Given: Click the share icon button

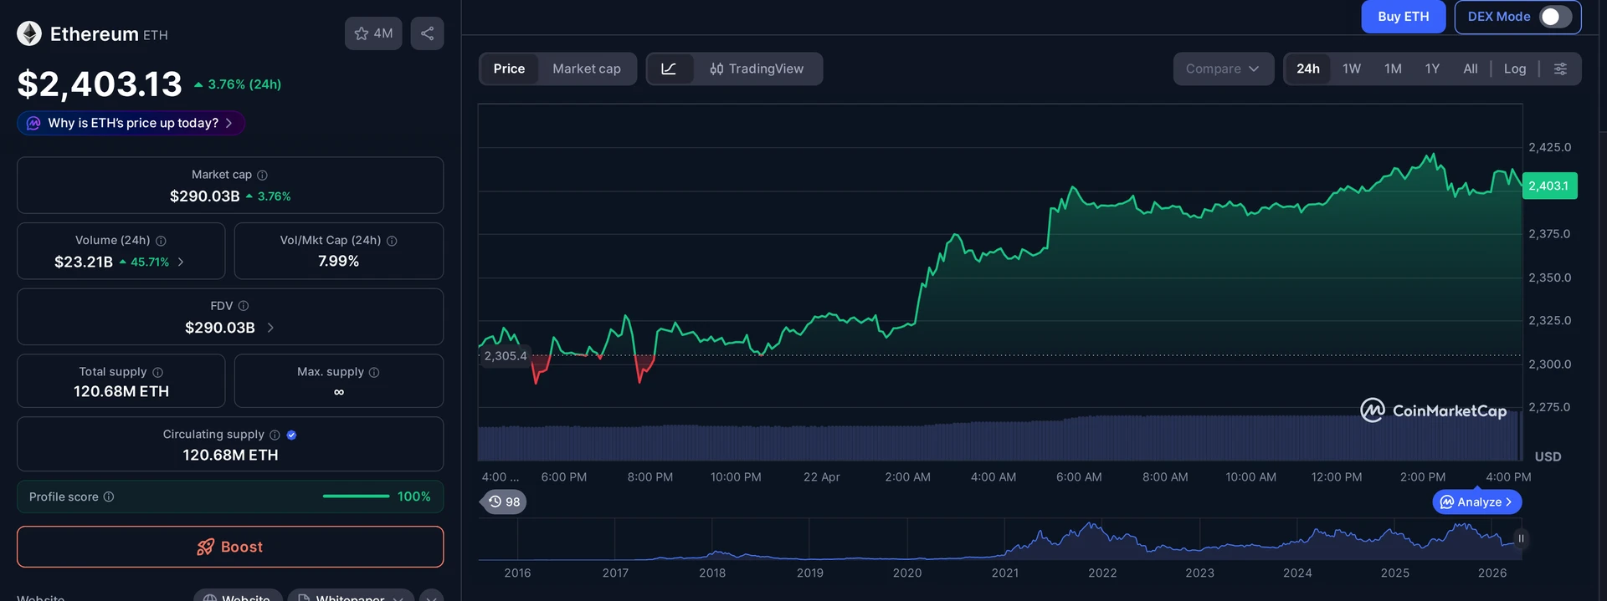Looking at the screenshot, I should [x=427, y=33].
